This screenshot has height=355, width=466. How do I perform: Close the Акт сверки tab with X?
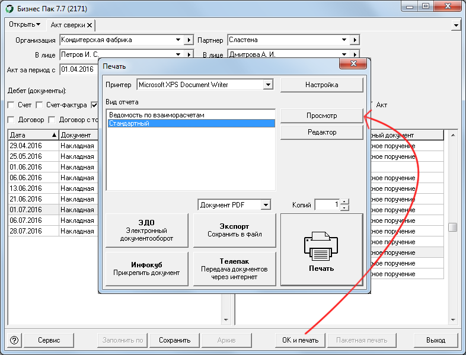click(x=90, y=25)
